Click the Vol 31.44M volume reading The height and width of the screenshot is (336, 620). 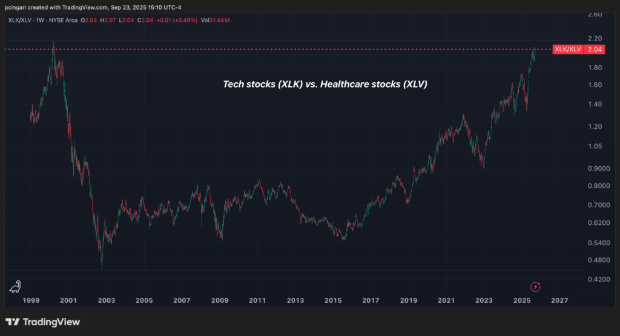(x=214, y=21)
